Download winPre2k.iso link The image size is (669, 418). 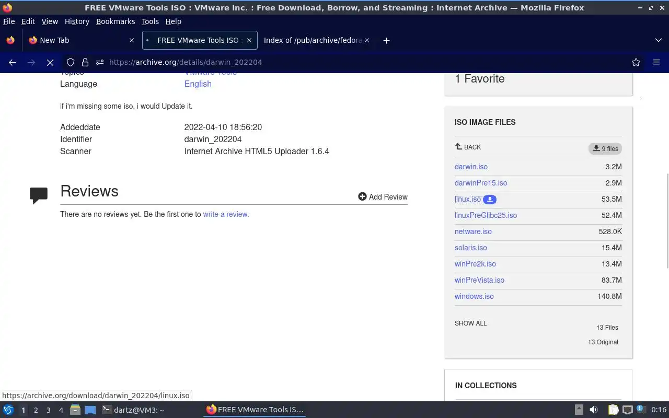point(475,264)
